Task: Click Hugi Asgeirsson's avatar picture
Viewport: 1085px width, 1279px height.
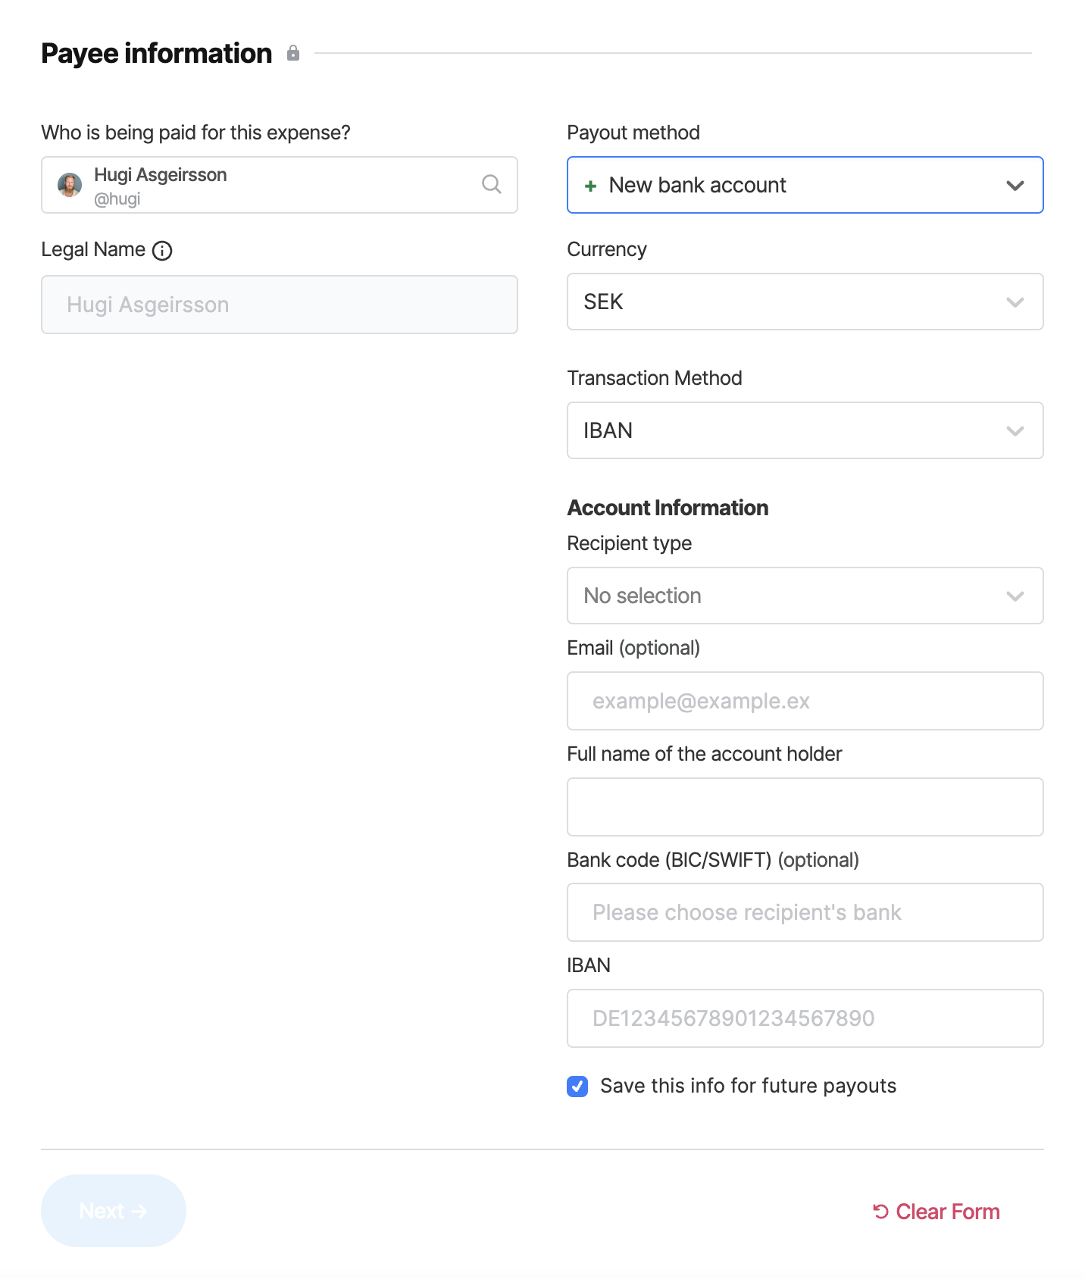Action: pos(70,185)
